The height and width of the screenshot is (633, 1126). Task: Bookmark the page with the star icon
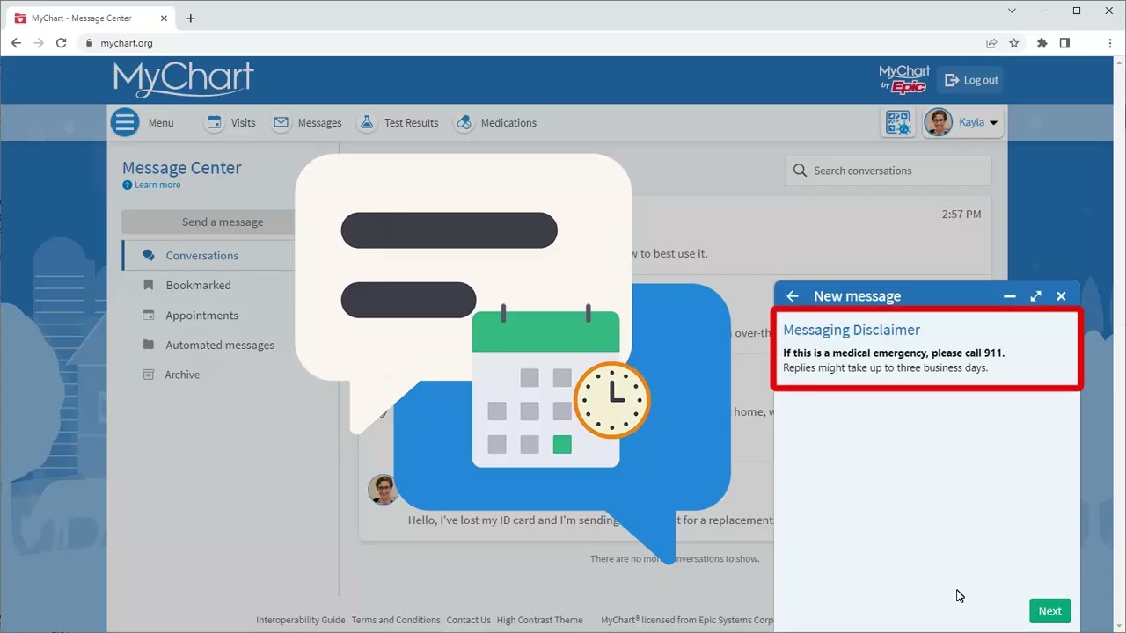(x=1013, y=43)
